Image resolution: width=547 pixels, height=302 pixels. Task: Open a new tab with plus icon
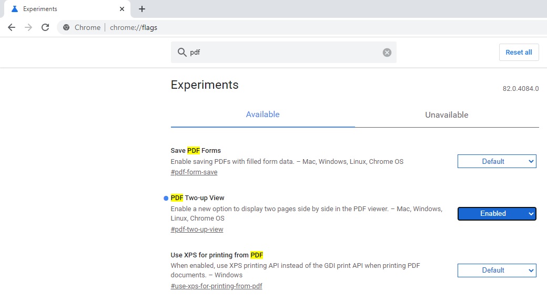(x=142, y=9)
